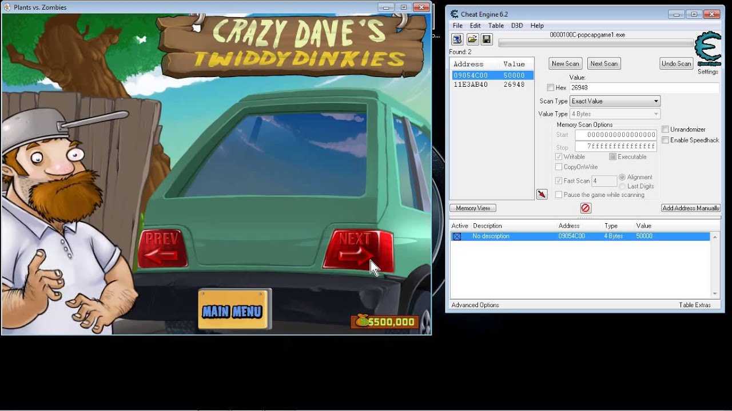
Task: Click the Settings label under the logo
Action: coord(708,72)
